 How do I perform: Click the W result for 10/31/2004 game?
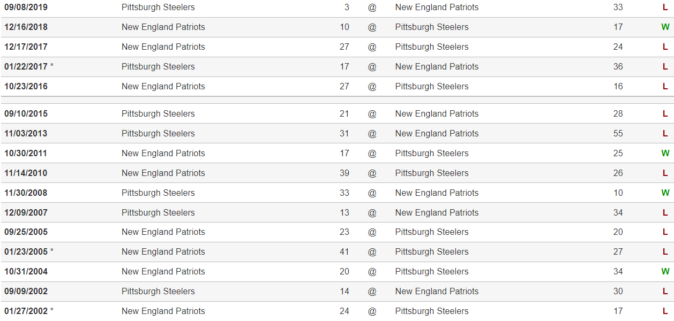665,272
